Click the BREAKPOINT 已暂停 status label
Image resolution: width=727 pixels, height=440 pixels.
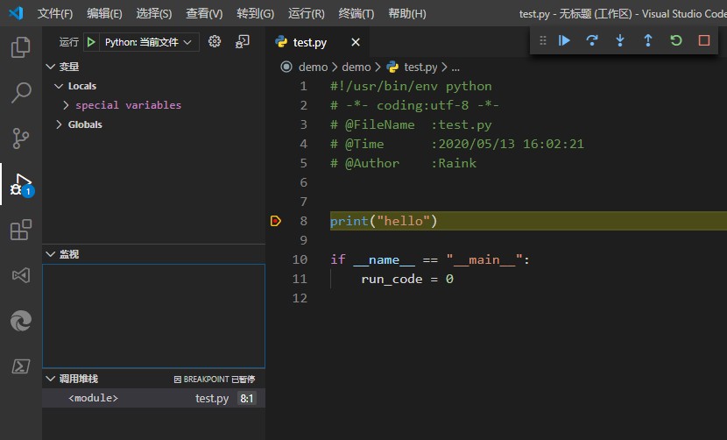[215, 380]
